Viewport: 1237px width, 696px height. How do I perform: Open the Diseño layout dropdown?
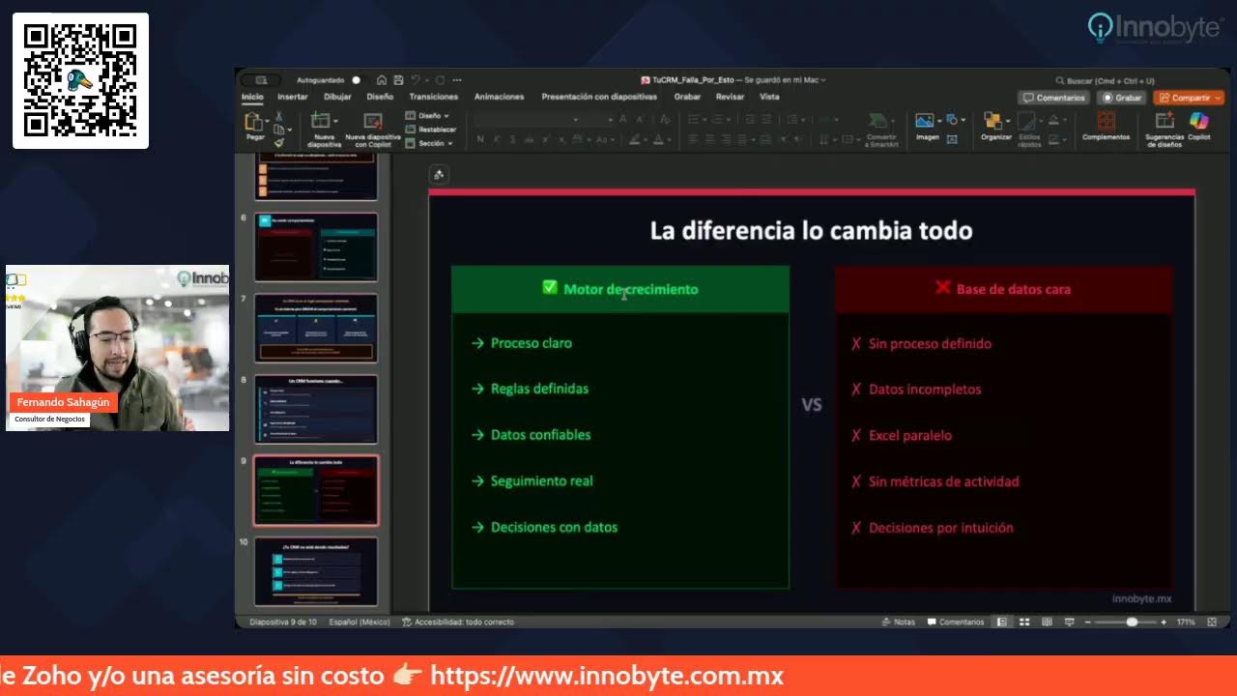425,116
